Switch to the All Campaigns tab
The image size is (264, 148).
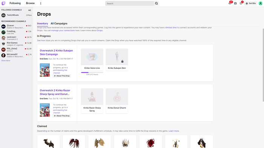click(x=59, y=24)
